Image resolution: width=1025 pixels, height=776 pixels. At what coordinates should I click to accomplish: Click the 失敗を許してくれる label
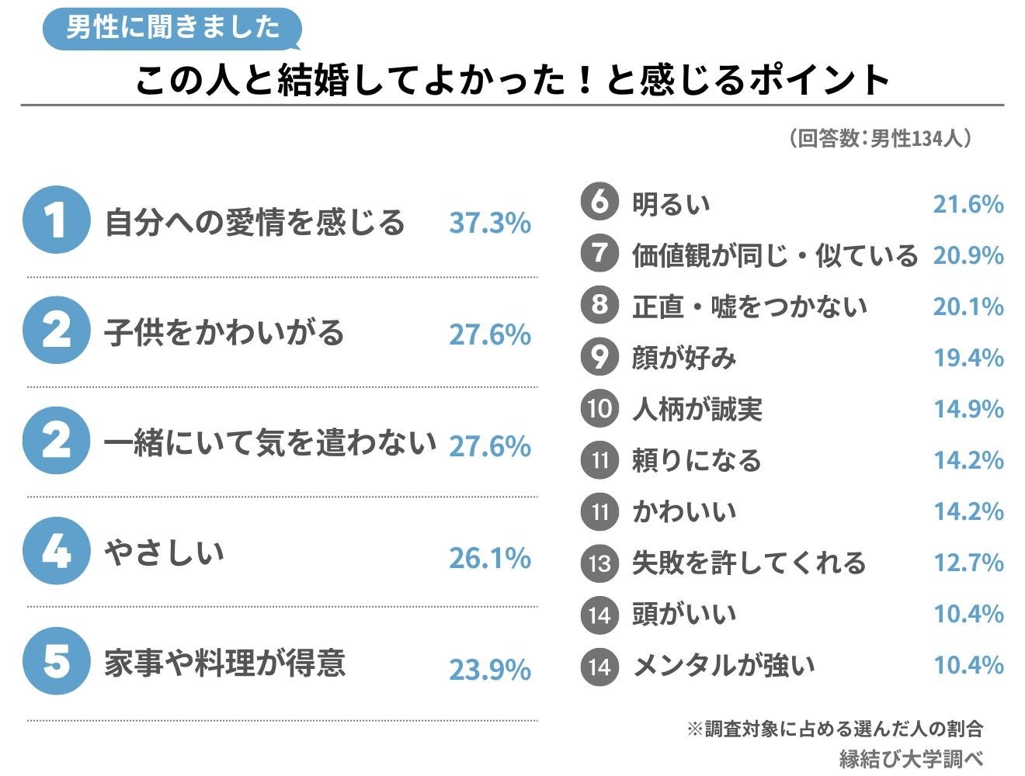click(749, 563)
